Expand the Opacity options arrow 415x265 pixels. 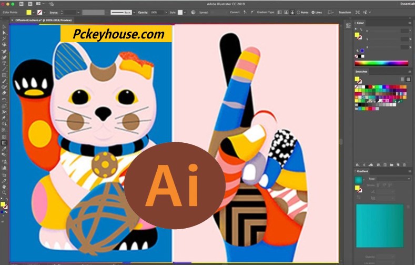tap(166, 13)
